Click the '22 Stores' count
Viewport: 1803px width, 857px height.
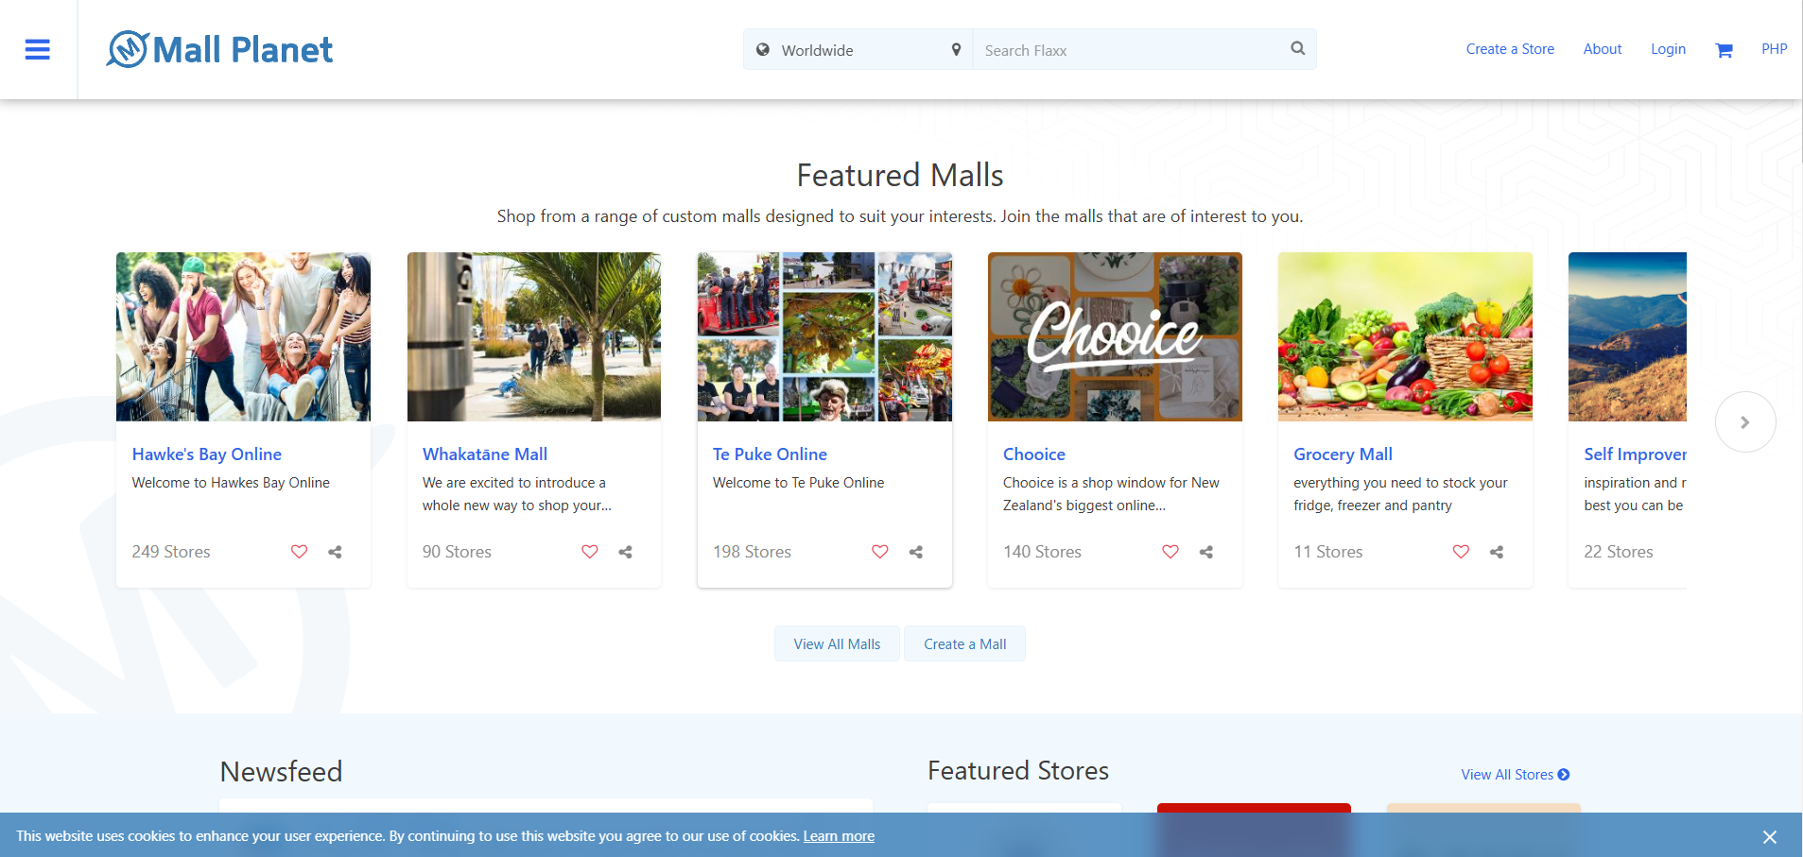(1619, 552)
